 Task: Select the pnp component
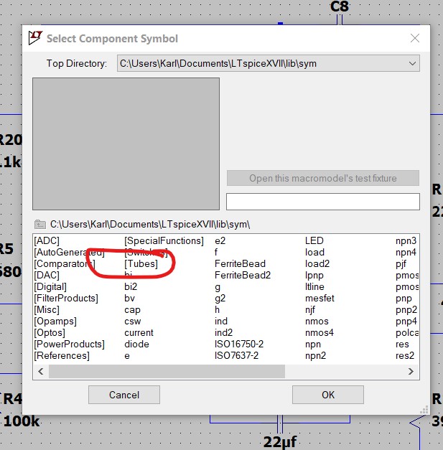[404, 298]
